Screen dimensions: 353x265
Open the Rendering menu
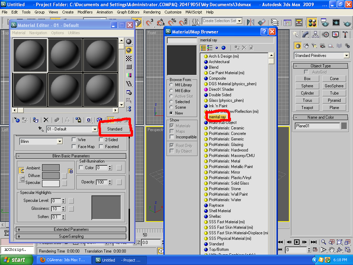pyautogui.click(x=152, y=12)
